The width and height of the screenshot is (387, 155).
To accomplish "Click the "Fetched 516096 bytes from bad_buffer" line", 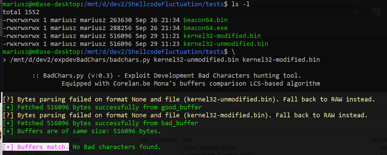I will click(101, 123).
